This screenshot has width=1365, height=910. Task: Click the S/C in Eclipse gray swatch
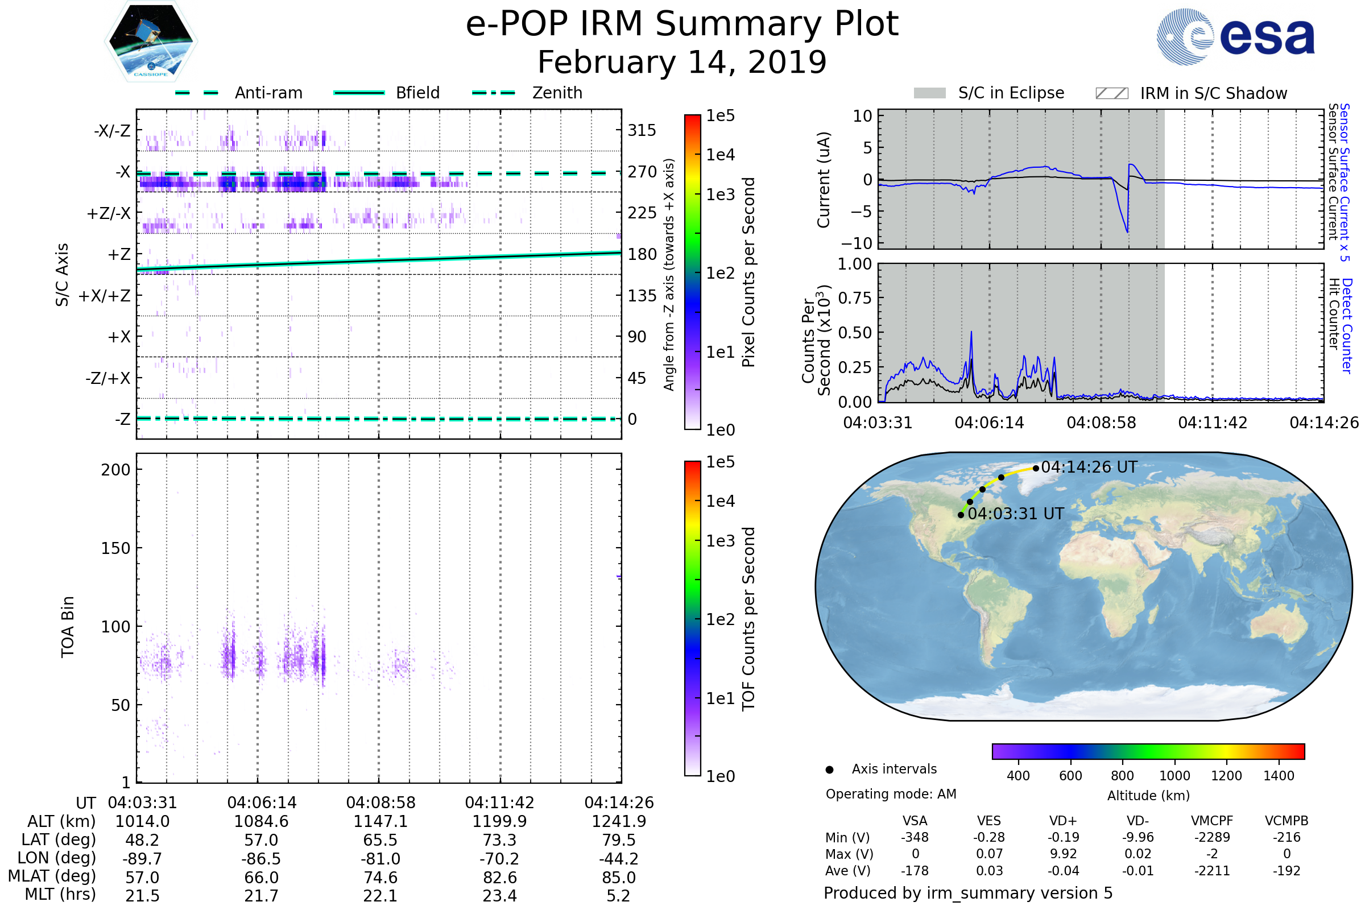(929, 93)
